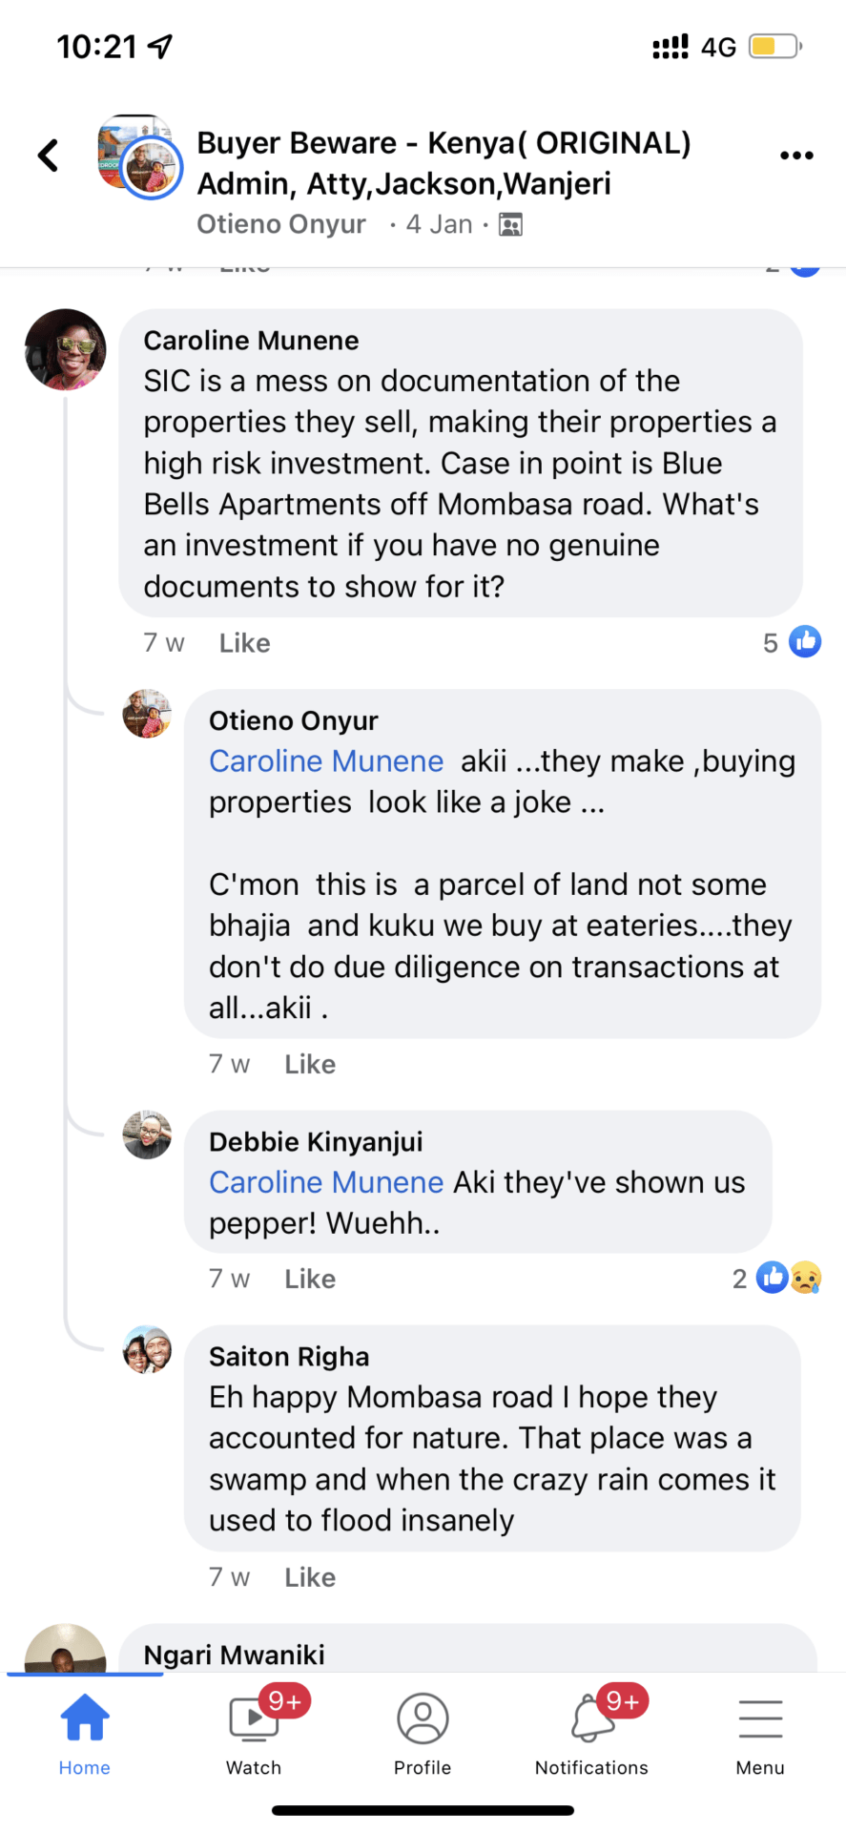Tap Saiton Righa's profile picture

click(147, 1349)
